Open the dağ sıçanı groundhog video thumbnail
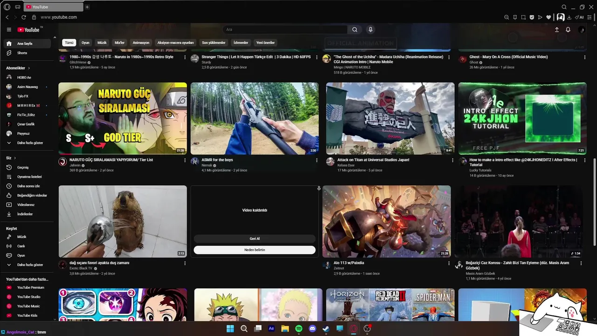 (123, 222)
